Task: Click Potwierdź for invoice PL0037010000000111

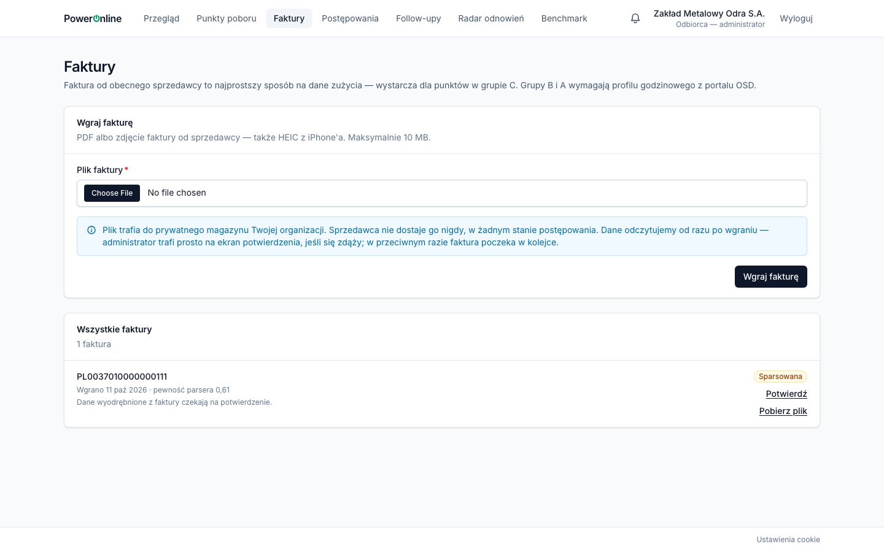Action: click(786, 394)
